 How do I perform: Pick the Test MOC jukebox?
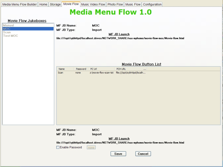coord(10,36)
